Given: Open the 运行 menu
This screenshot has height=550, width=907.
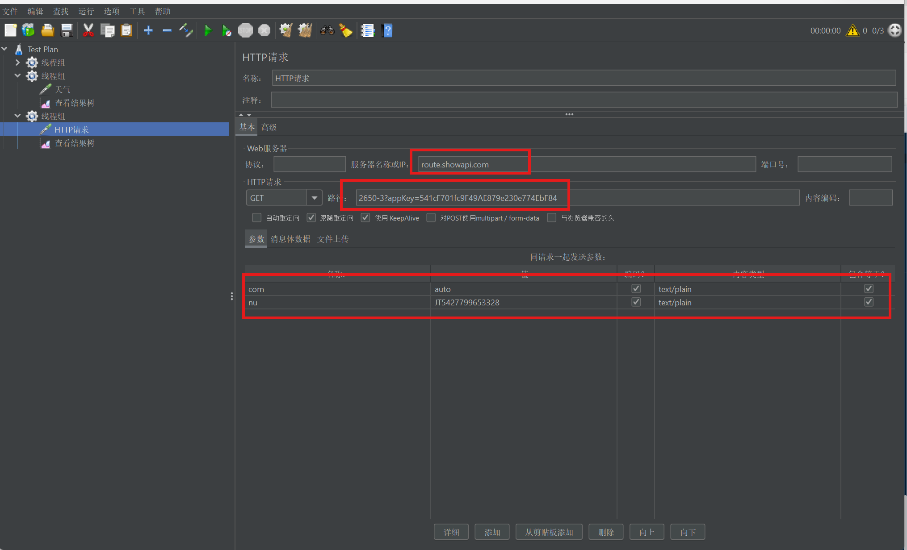Looking at the screenshot, I should click(86, 11).
